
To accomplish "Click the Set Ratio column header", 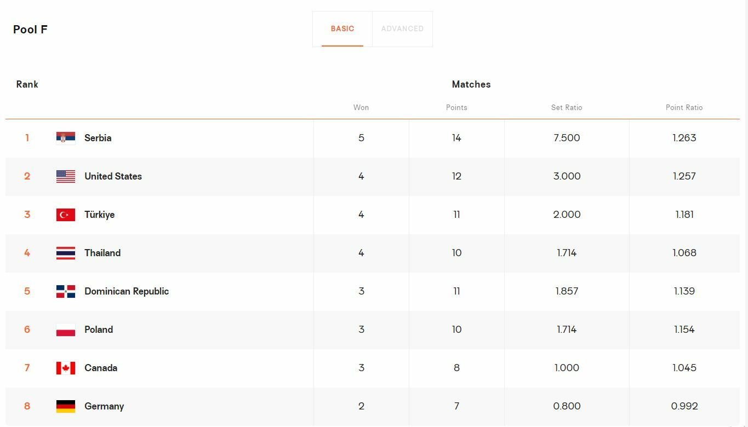I will [x=567, y=107].
